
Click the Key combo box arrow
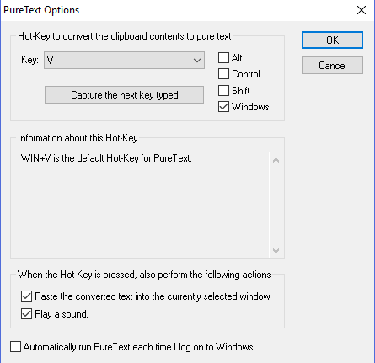(x=197, y=60)
